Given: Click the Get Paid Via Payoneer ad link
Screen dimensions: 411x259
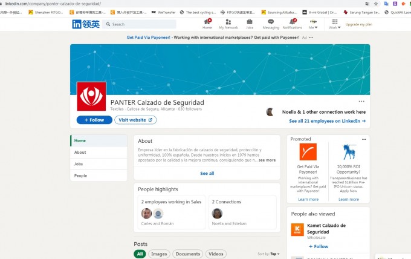Looking at the screenshot, I should 148,38.
